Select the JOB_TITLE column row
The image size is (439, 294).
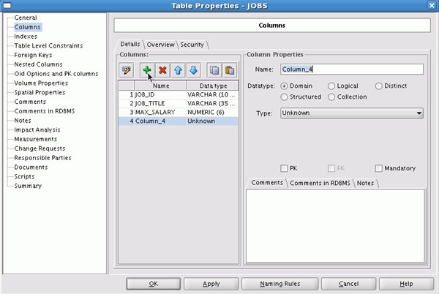pyautogui.click(x=179, y=104)
